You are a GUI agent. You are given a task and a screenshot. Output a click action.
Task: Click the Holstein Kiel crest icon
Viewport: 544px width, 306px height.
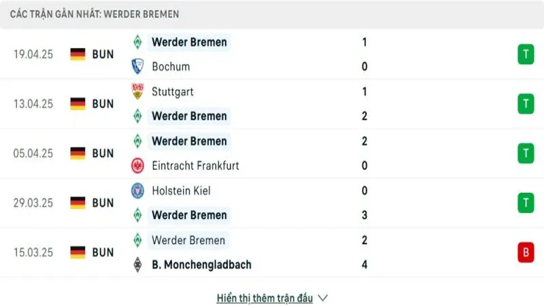[x=137, y=190]
